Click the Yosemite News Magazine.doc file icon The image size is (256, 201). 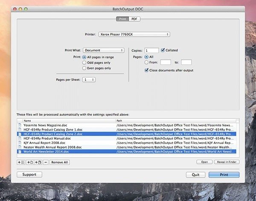[x=20, y=125]
